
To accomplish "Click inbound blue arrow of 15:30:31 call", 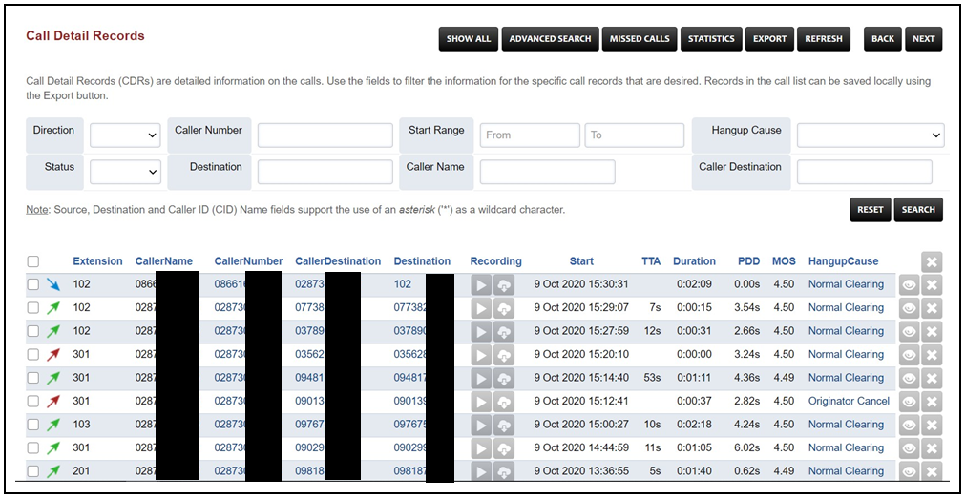I will 54,284.
